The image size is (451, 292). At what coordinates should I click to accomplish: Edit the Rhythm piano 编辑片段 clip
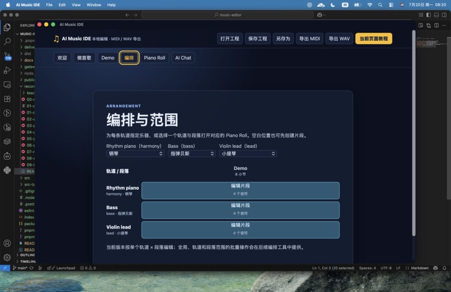(241, 190)
